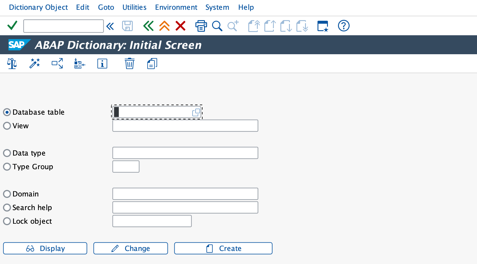Click the SAP logo
The width and height of the screenshot is (477, 264).
tap(19, 45)
